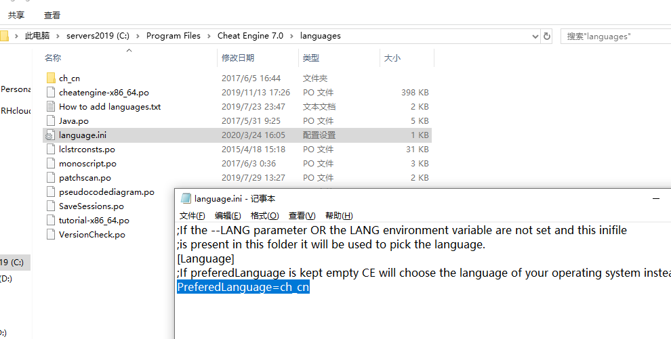
Task: Open Notepad 文件(F) menu
Action: (x=192, y=216)
